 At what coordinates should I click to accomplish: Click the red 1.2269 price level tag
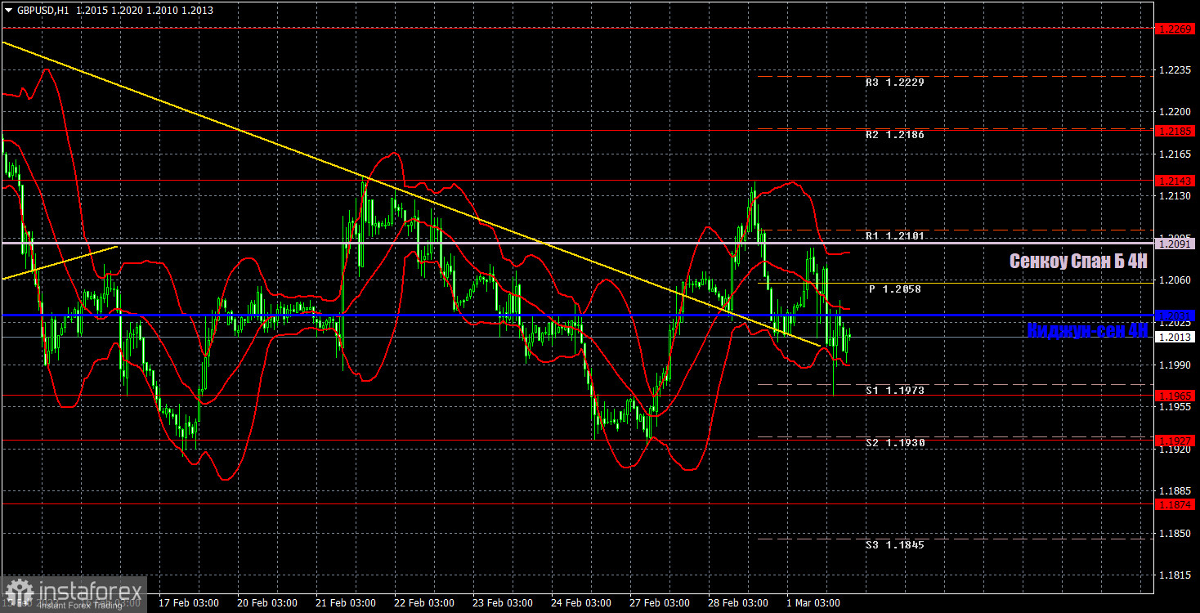pos(1176,29)
